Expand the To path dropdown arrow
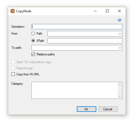The image size is (132, 122). click(120, 48)
